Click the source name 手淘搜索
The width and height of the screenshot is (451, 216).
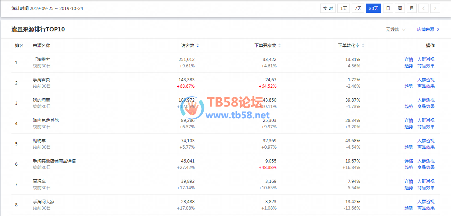(x=41, y=60)
